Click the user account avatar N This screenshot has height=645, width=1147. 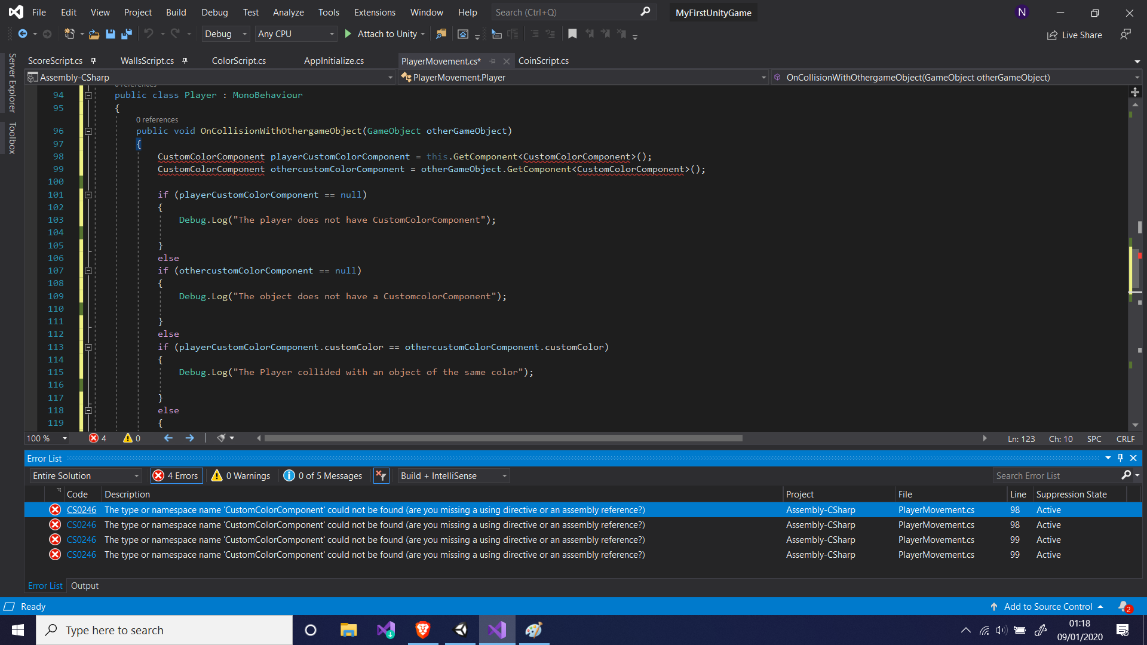tap(1022, 12)
